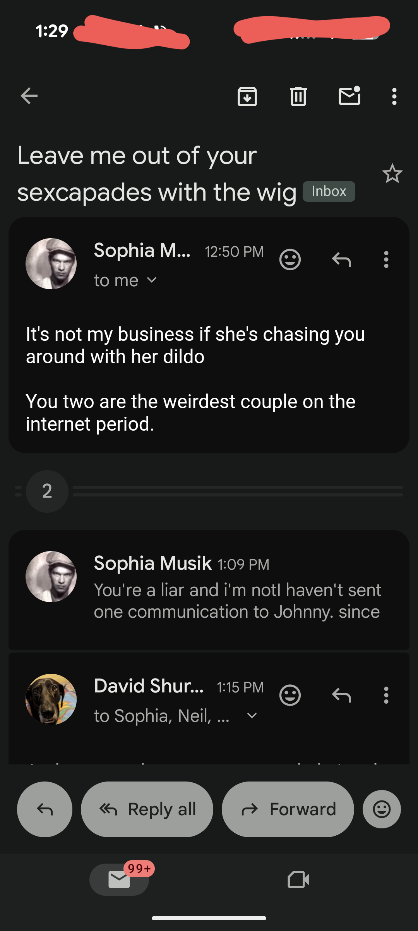Tap the bottom emoji reaction button
418x931 pixels.
[x=382, y=809]
